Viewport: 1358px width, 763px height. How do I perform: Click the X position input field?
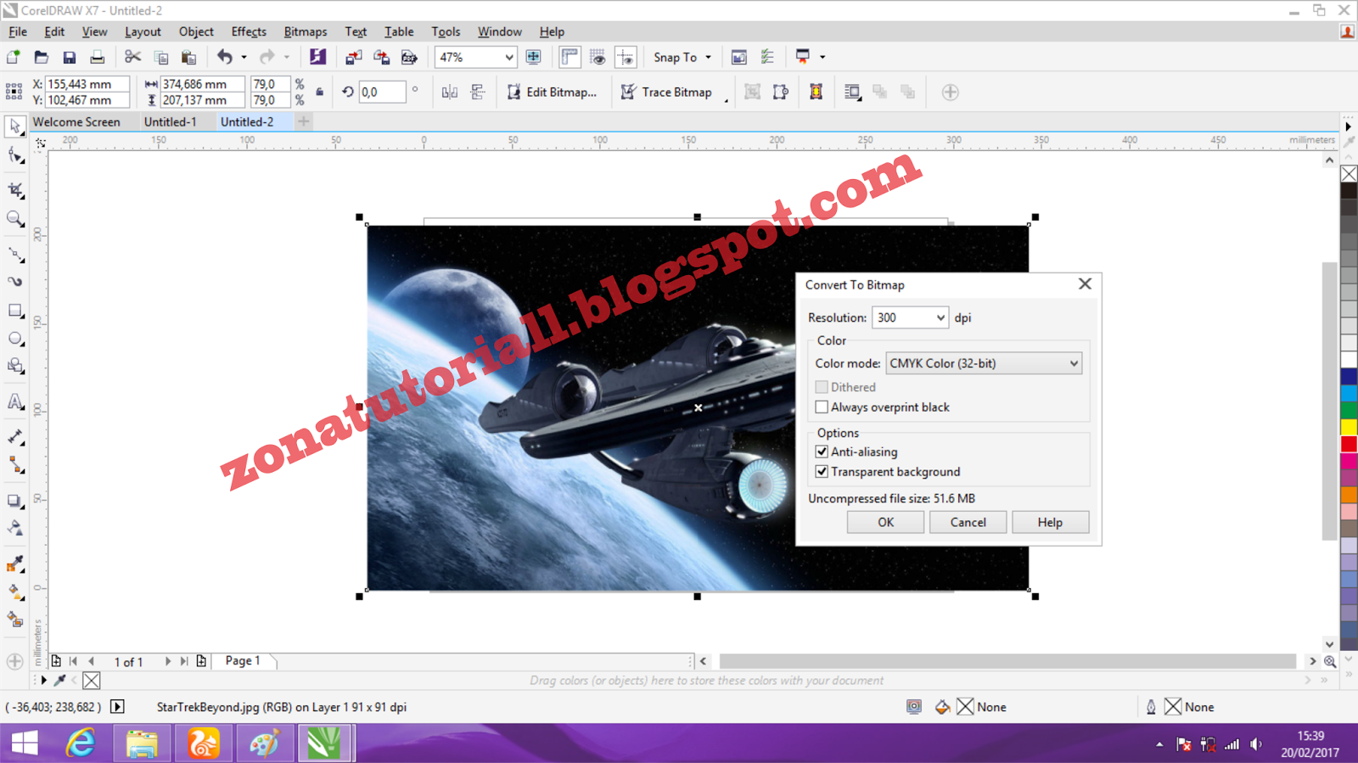click(87, 84)
